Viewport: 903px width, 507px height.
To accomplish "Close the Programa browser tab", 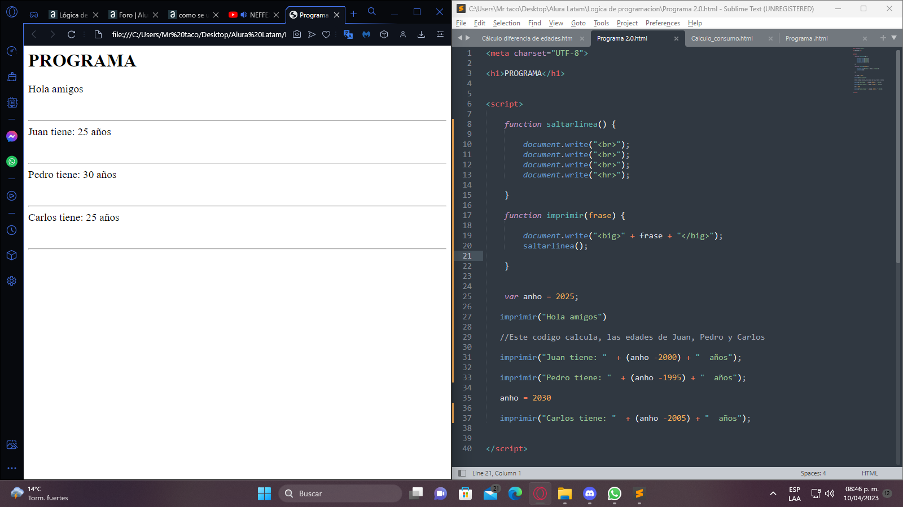I will coord(337,15).
